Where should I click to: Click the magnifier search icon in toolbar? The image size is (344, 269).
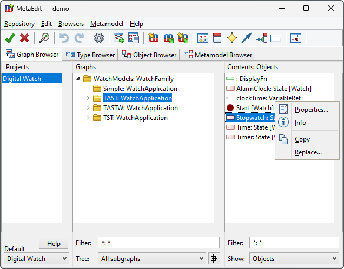coord(44,38)
